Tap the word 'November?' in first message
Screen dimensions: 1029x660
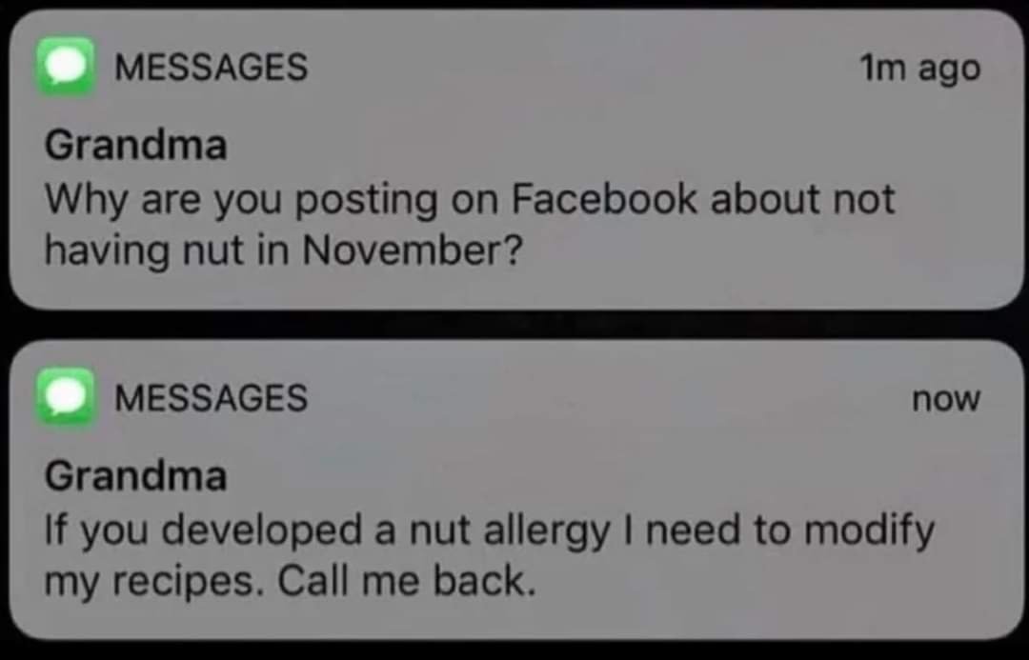click(413, 250)
